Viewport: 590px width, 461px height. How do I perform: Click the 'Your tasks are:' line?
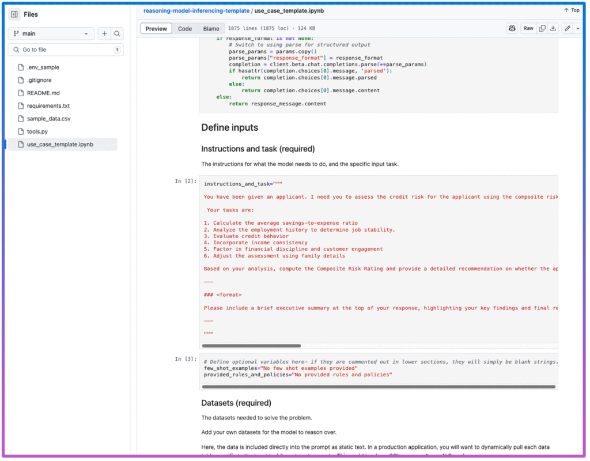pyautogui.click(x=230, y=210)
